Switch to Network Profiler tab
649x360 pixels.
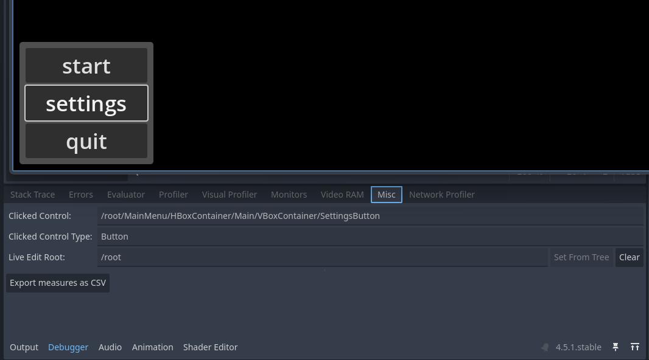point(442,195)
